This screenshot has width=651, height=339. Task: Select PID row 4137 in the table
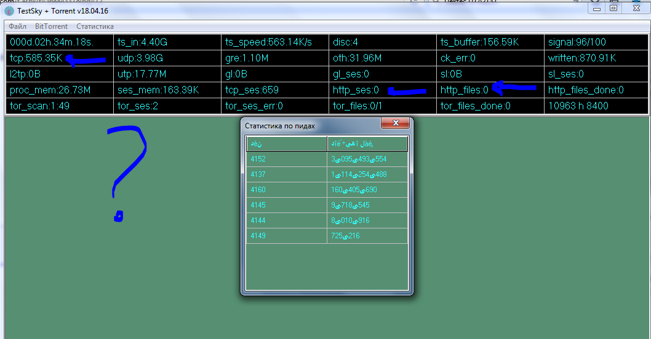pyautogui.click(x=286, y=174)
